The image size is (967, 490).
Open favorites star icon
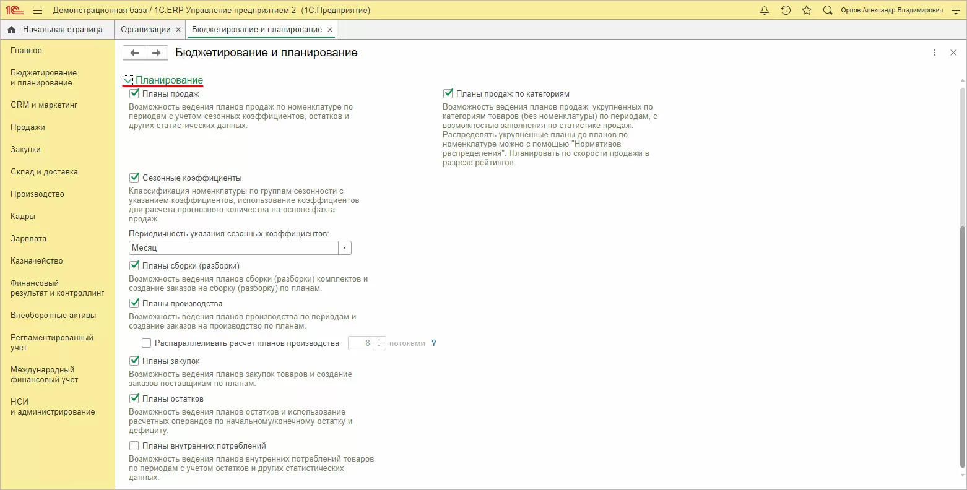[x=806, y=11]
